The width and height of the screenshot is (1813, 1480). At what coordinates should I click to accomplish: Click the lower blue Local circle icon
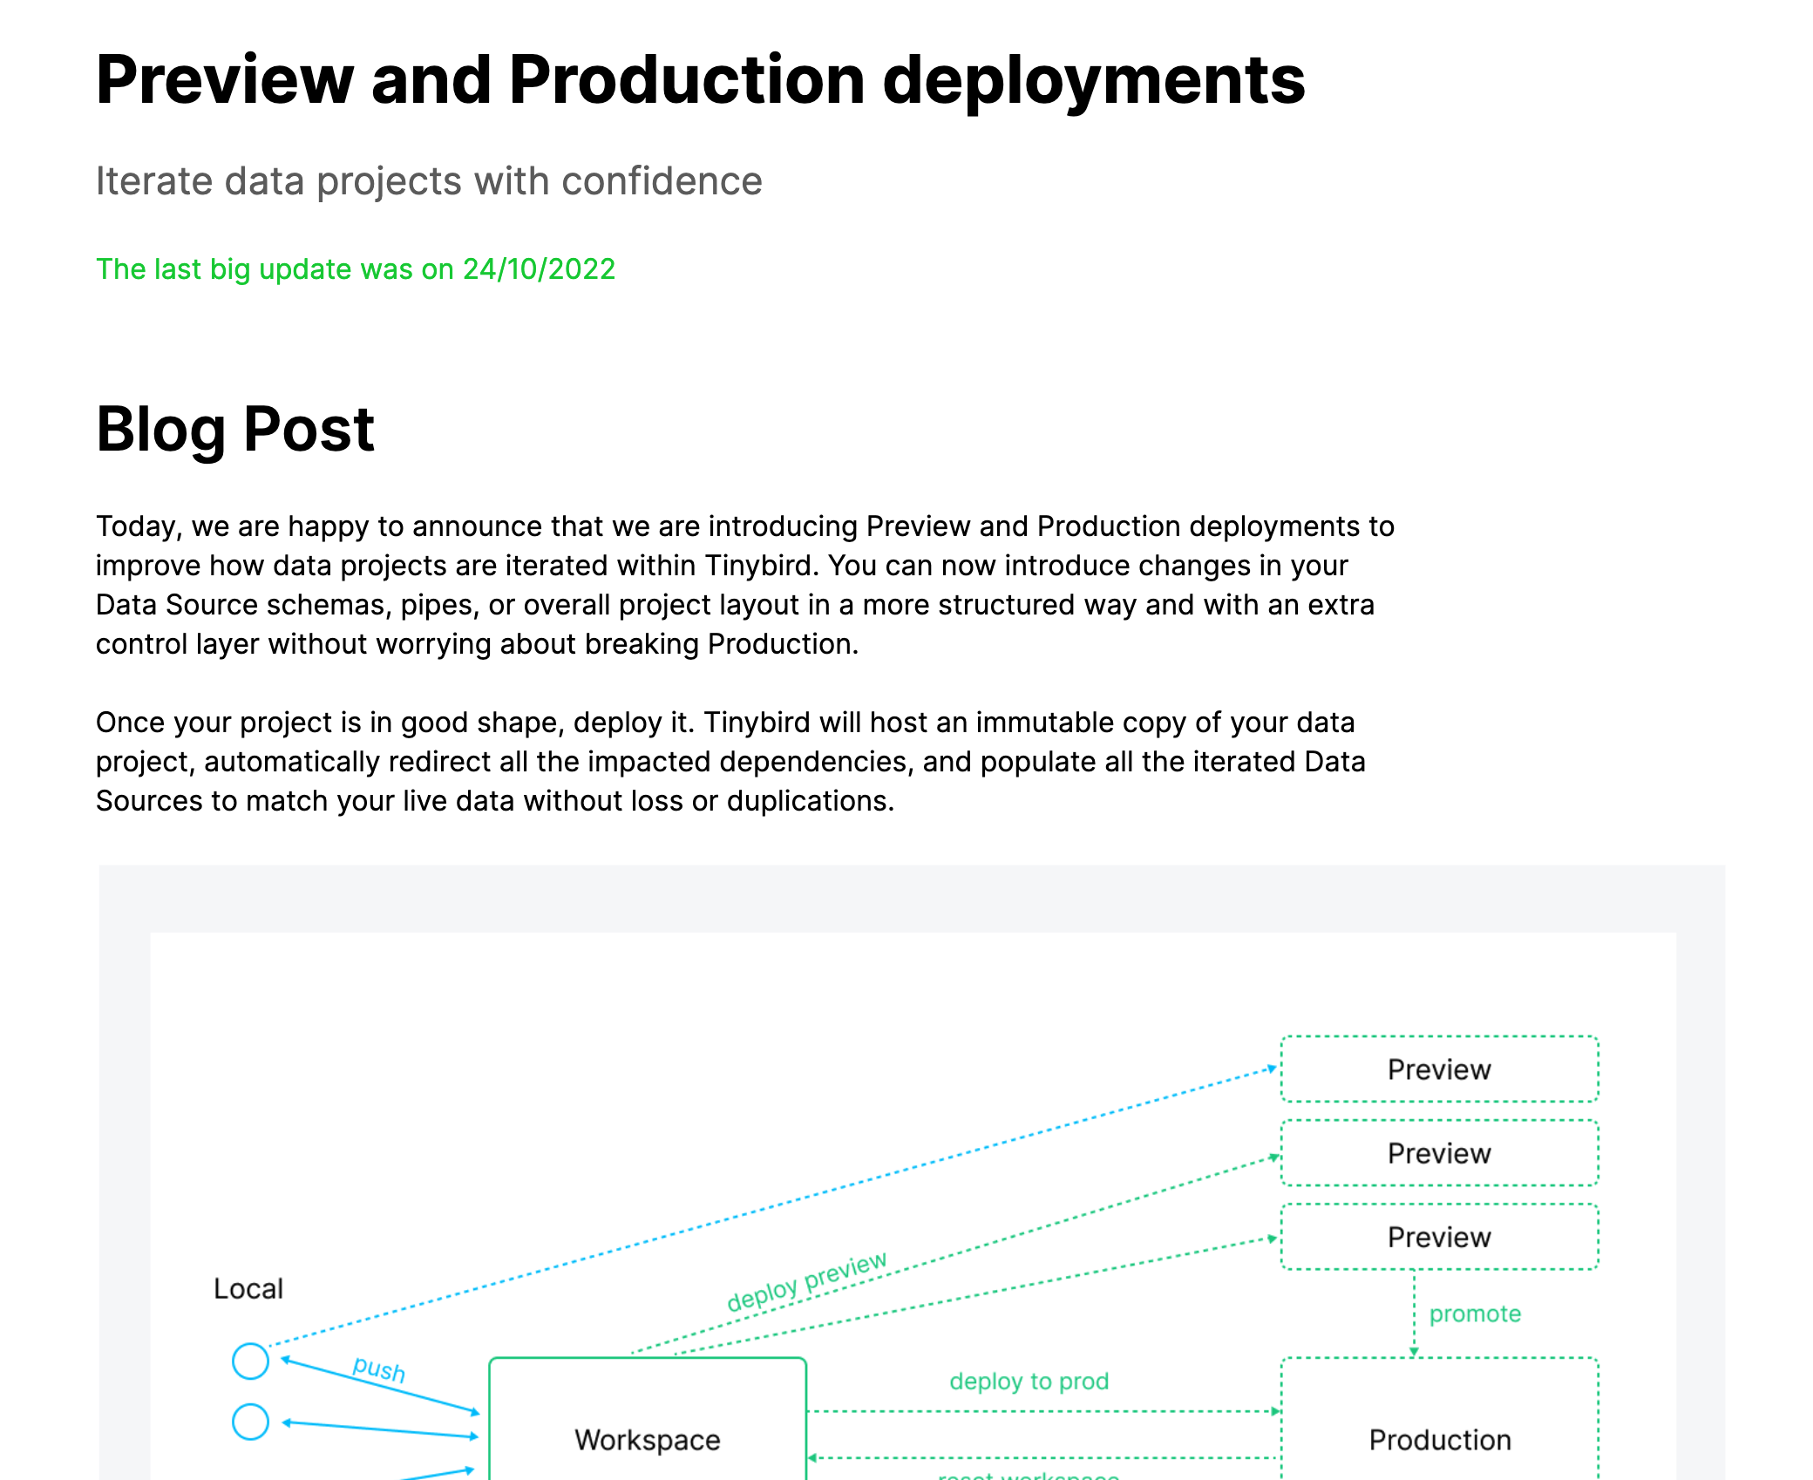[250, 1422]
